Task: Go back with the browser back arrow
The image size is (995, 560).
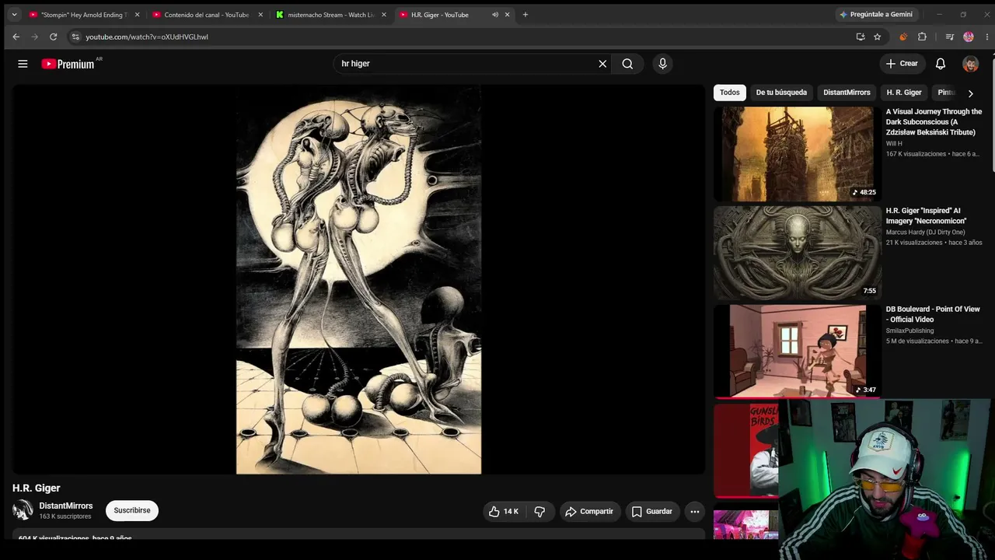Action: pos(16,37)
